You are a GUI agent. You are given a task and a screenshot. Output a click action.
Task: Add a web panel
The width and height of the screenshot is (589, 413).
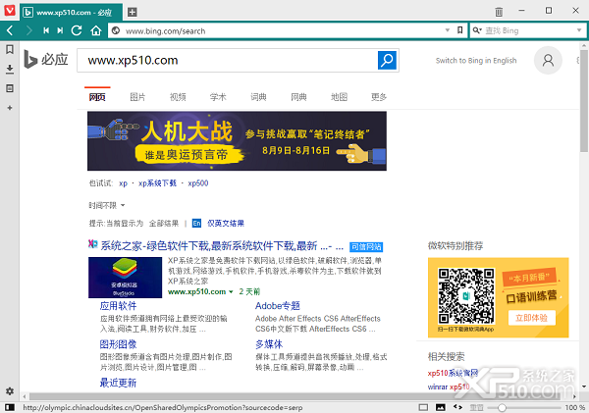click(10, 108)
